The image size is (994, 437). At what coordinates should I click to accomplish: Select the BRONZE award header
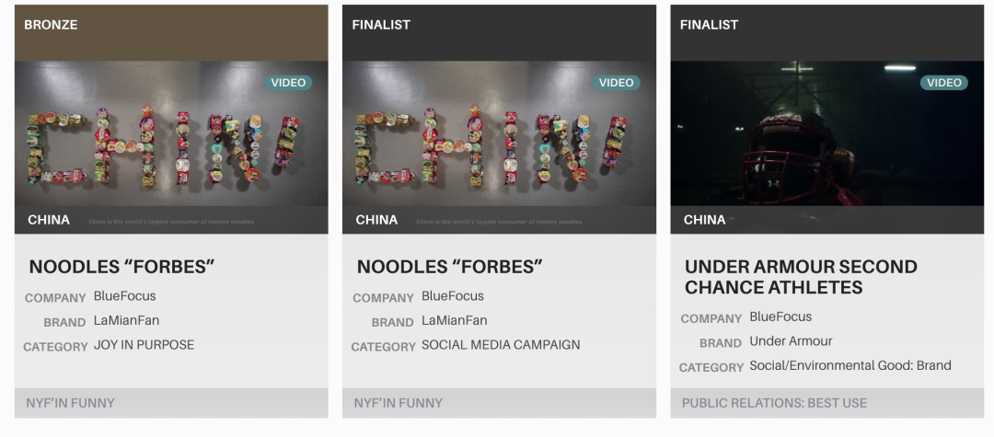click(171, 33)
